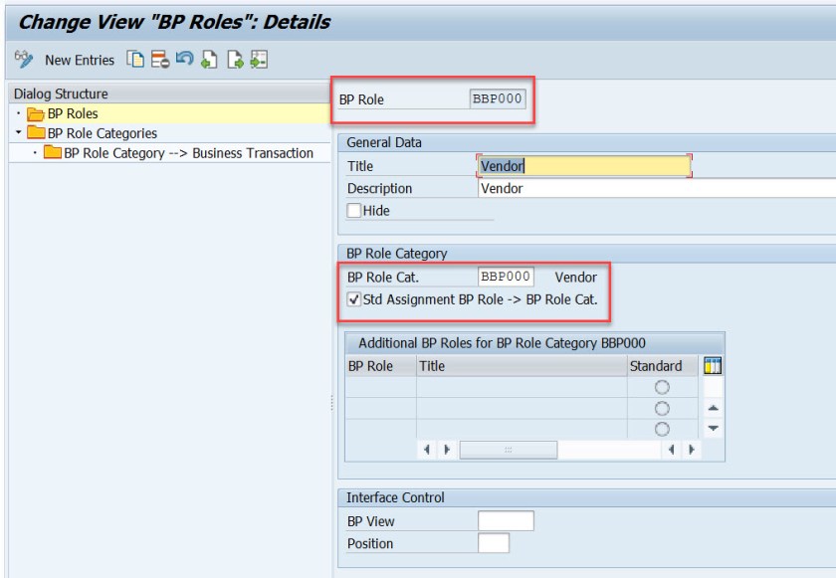Toggle display/change mode with glasses icon
This screenshot has height=578, width=836.
click(x=24, y=60)
